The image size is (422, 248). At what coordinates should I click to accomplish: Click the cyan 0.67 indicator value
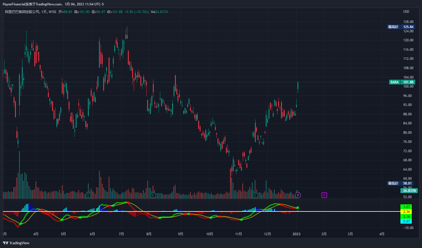coord(406,221)
